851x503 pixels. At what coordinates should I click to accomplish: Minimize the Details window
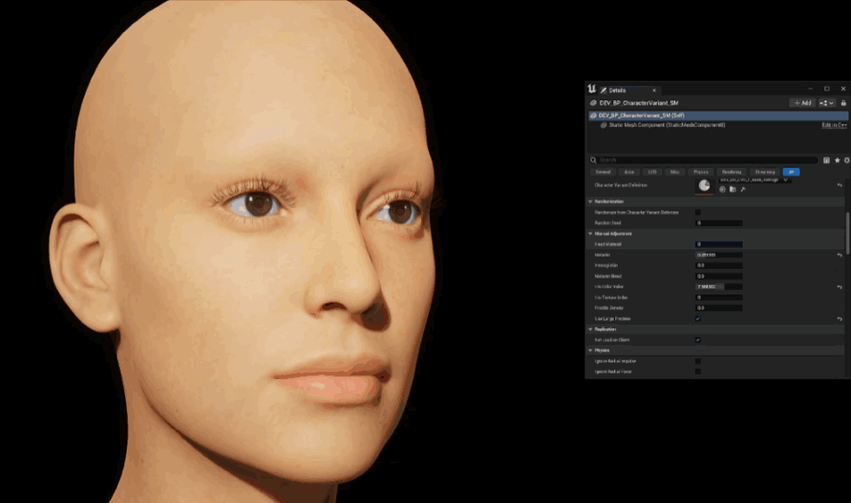click(809, 89)
